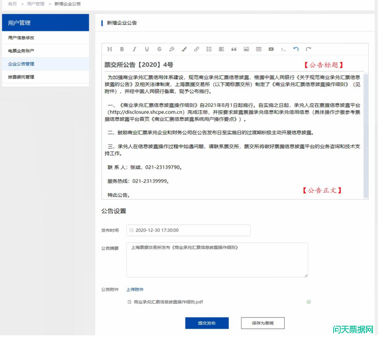Click 提交发布 button
The width and height of the screenshot is (380, 341).
(207, 323)
